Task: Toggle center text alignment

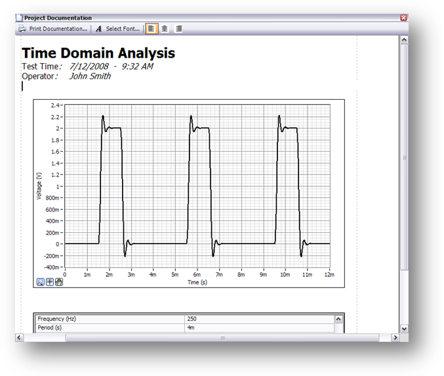Action: pyautogui.click(x=165, y=29)
